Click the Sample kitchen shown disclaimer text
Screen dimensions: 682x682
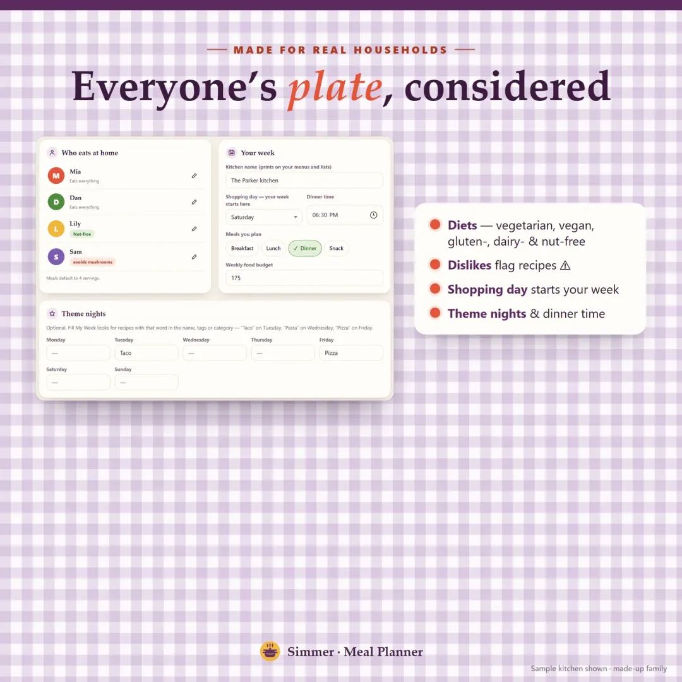coord(599,669)
